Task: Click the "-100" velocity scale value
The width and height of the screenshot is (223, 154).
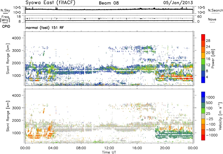Action: coord(211,124)
